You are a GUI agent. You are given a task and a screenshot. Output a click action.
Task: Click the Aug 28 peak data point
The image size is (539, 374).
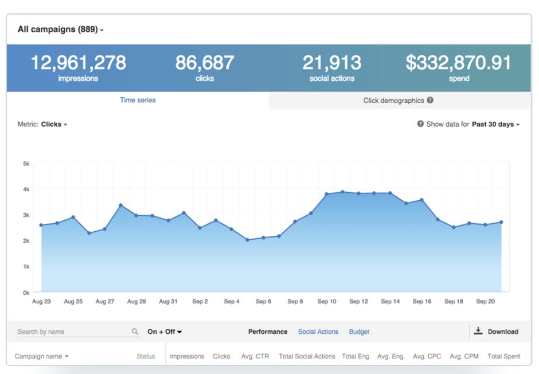(x=120, y=205)
